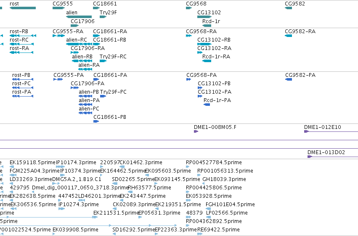Select transcript CG18661-RB

pos(110,40)
